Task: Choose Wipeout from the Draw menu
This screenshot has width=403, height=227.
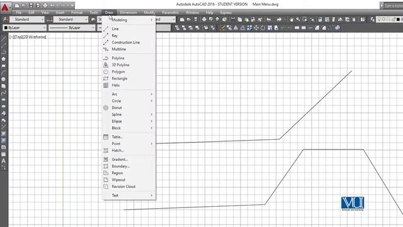Action: point(128,180)
